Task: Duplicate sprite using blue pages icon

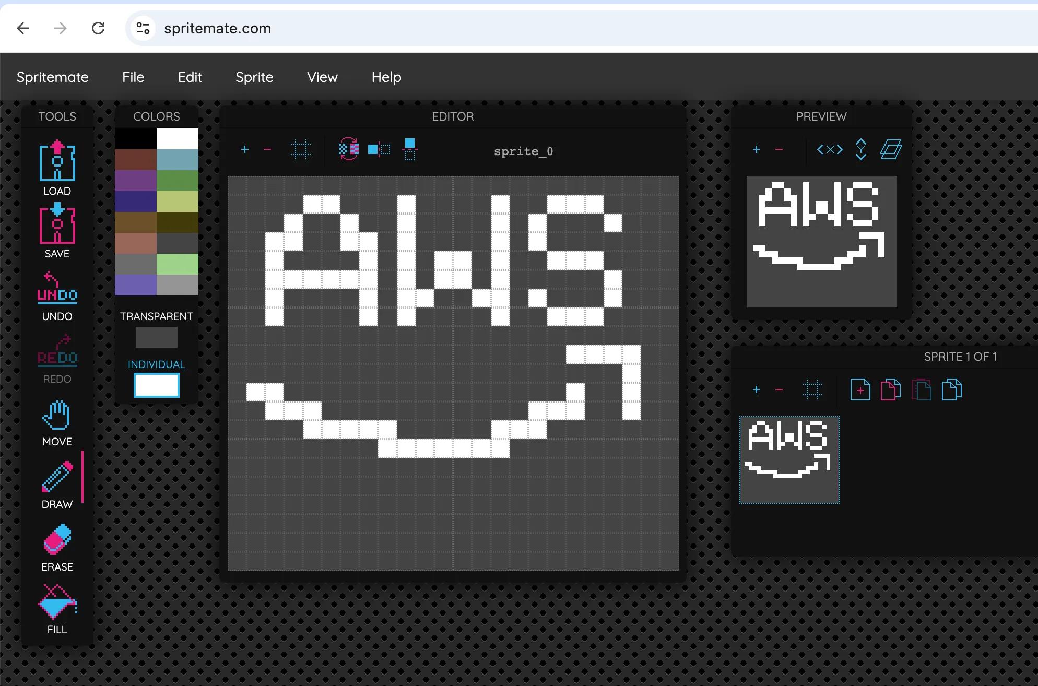Action: (951, 390)
